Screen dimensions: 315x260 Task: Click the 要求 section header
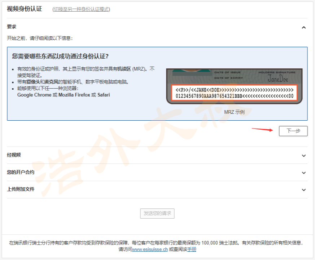point(12,27)
